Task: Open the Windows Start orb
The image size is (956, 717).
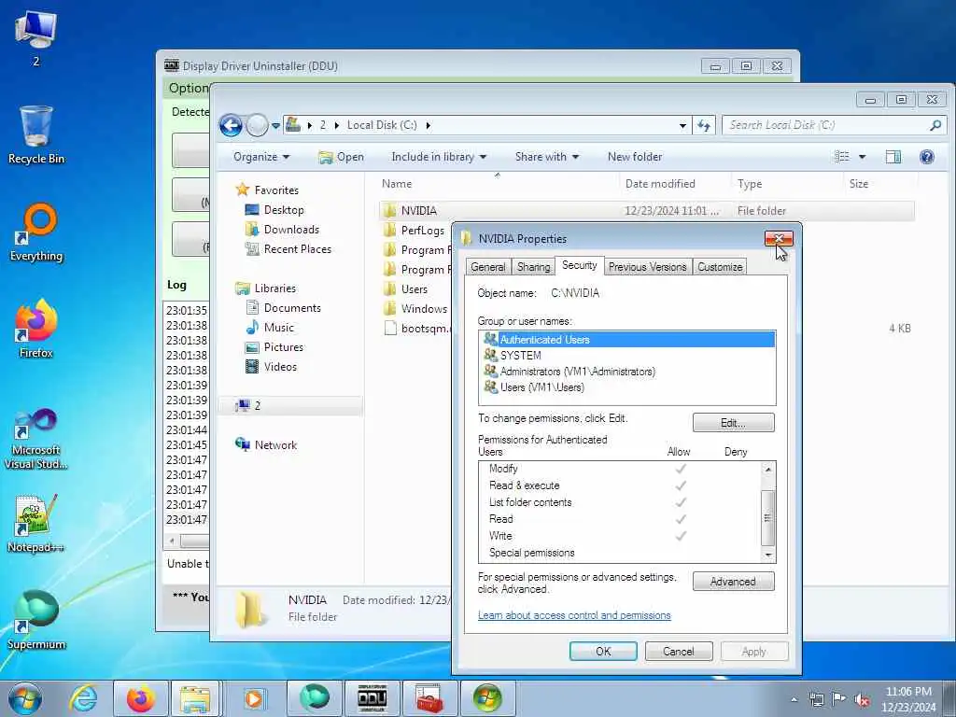Action: pyautogui.click(x=25, y=698)
